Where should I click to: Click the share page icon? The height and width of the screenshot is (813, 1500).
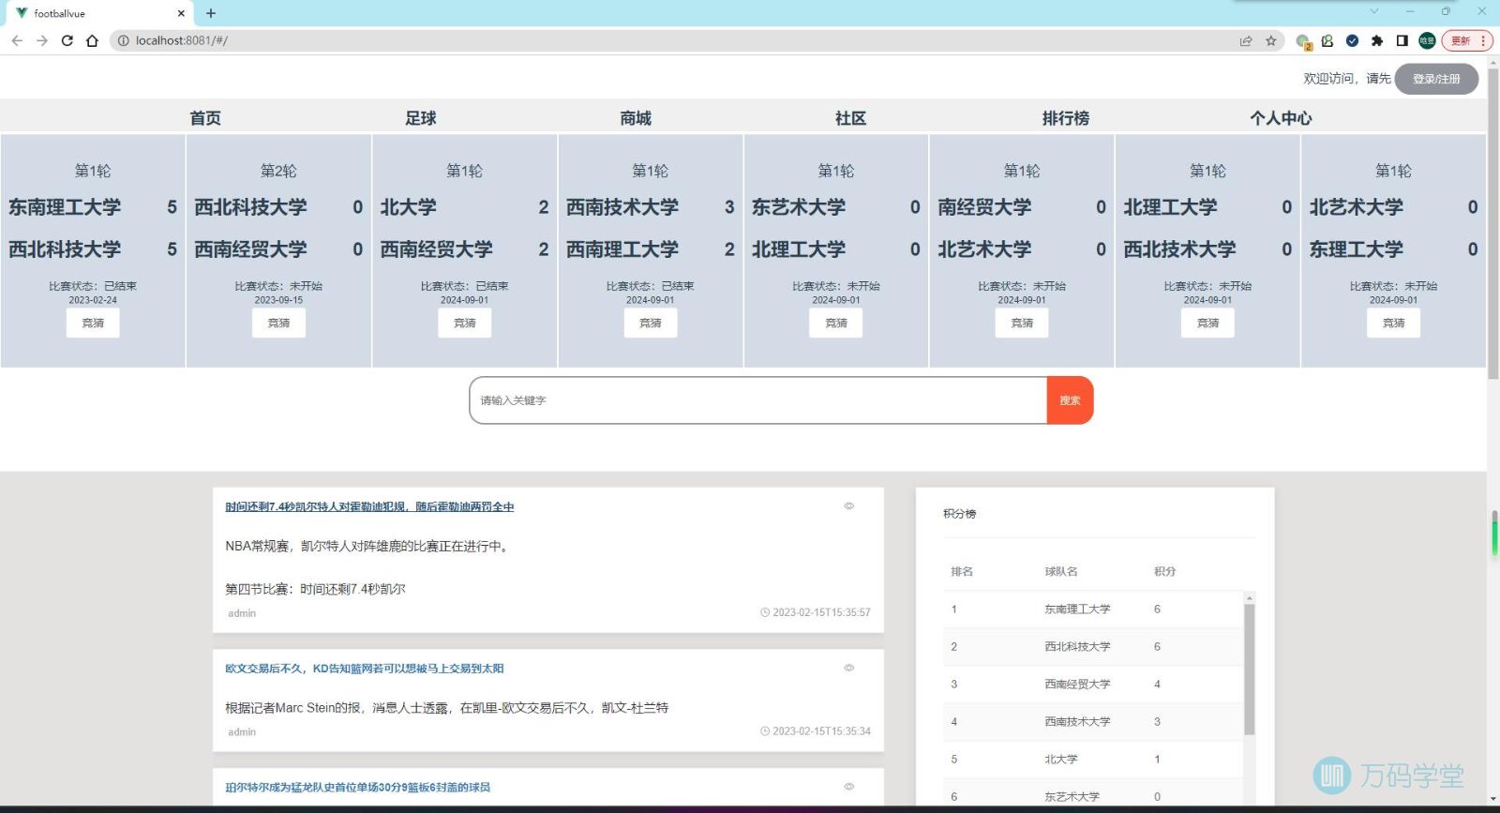[1246, 40]
